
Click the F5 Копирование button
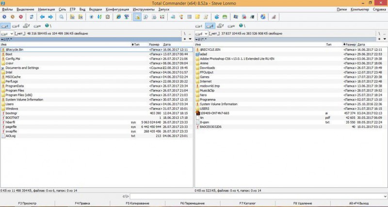[x=138, y=203]
